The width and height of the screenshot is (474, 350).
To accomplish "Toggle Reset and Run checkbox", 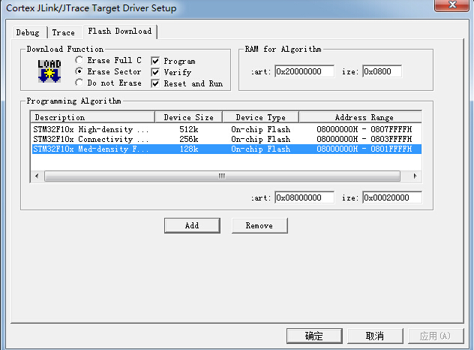I will (155, 83).
